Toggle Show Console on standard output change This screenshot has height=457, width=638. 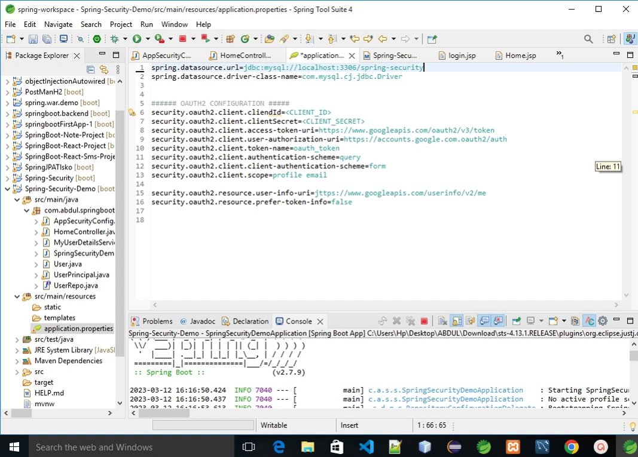click(484, 321)
